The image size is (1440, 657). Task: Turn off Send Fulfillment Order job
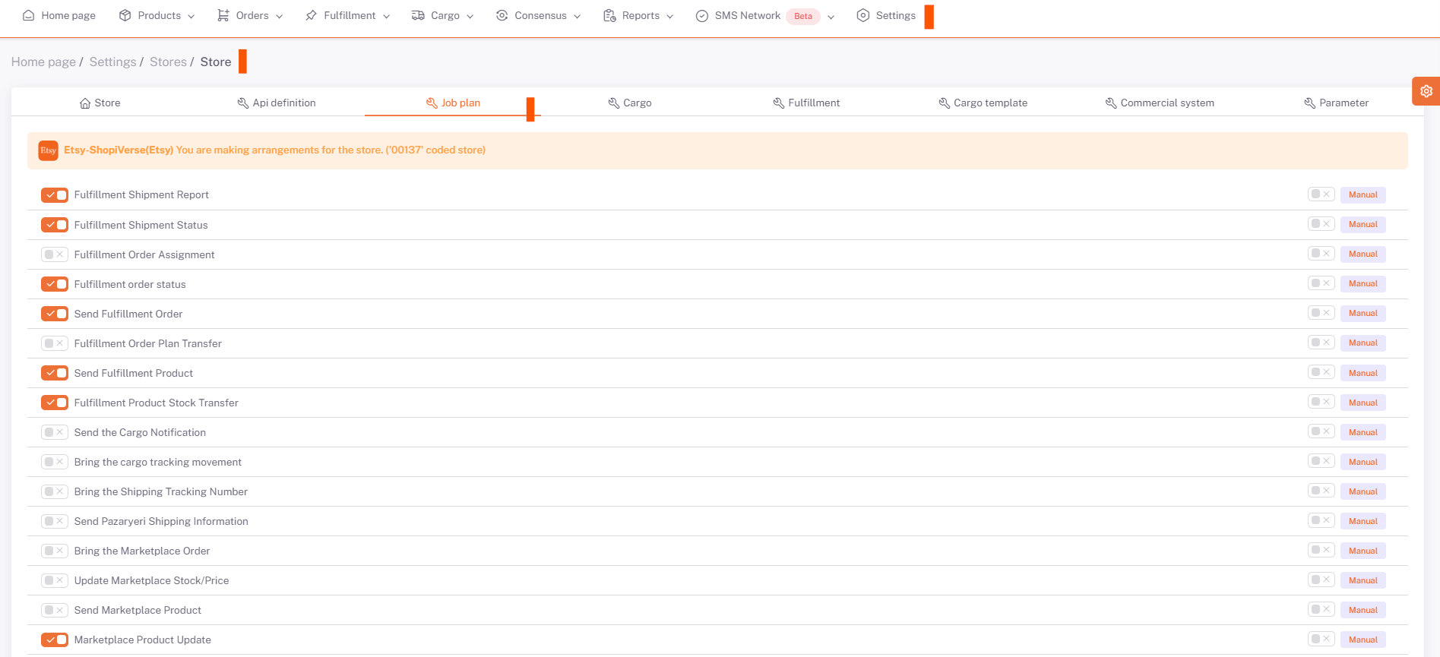[55, 314]
